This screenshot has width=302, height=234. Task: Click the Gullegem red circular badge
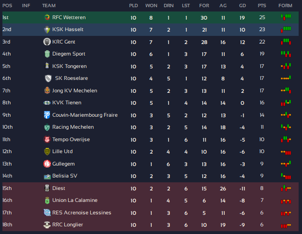[x=47, y=164]
